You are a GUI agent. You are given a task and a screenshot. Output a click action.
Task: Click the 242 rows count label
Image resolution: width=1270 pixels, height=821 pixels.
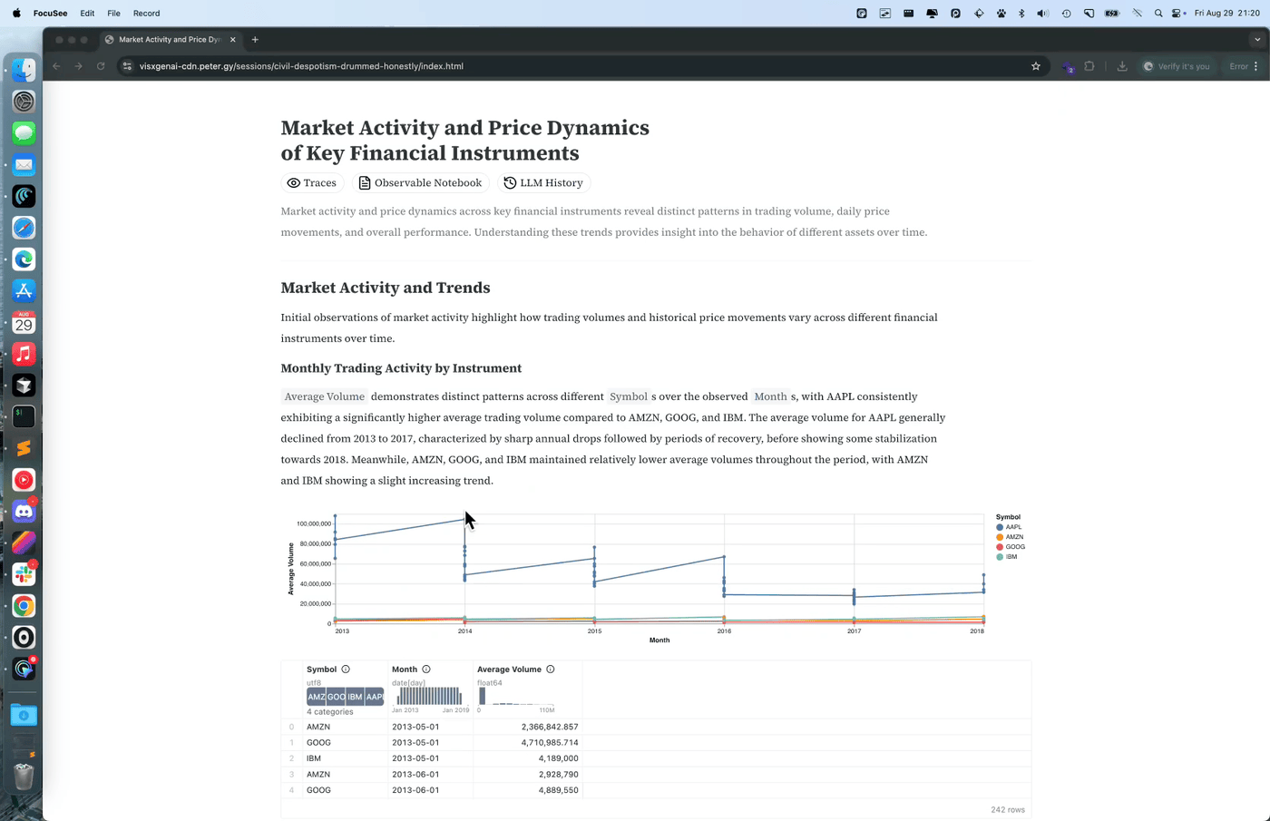click(x=1008, y=810)
